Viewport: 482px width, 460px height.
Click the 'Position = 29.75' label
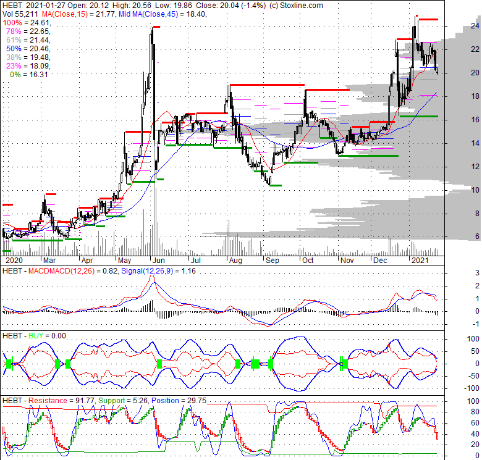pyautogui.click(x=179, y=401)
